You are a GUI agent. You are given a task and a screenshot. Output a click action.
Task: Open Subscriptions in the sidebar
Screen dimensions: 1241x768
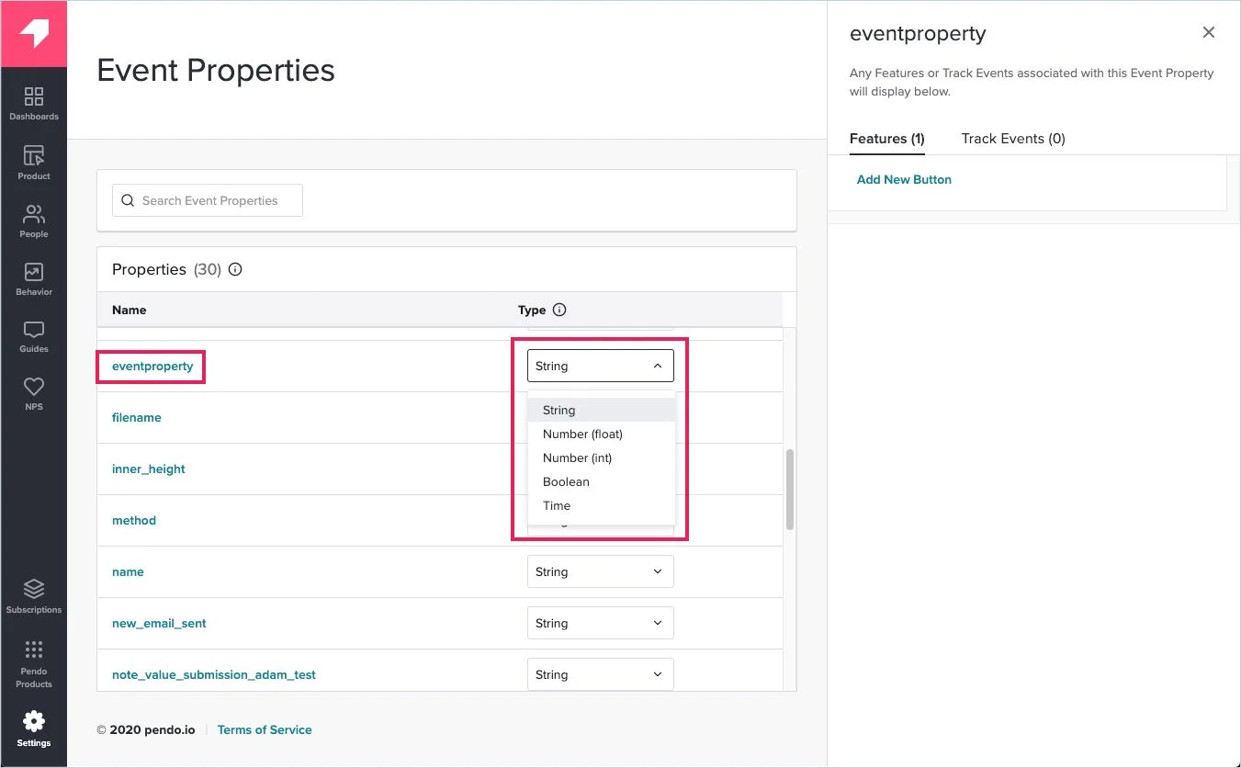[33, 596]
